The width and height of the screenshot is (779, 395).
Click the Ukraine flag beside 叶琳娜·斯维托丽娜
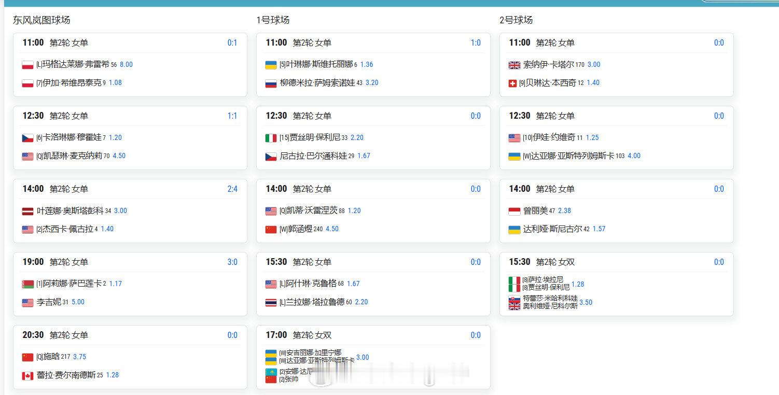tap(271, 65)
